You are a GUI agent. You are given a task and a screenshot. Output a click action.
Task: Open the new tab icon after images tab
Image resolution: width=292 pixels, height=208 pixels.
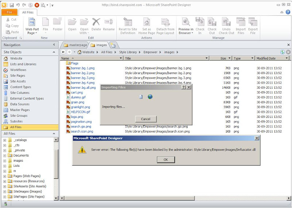113,45
